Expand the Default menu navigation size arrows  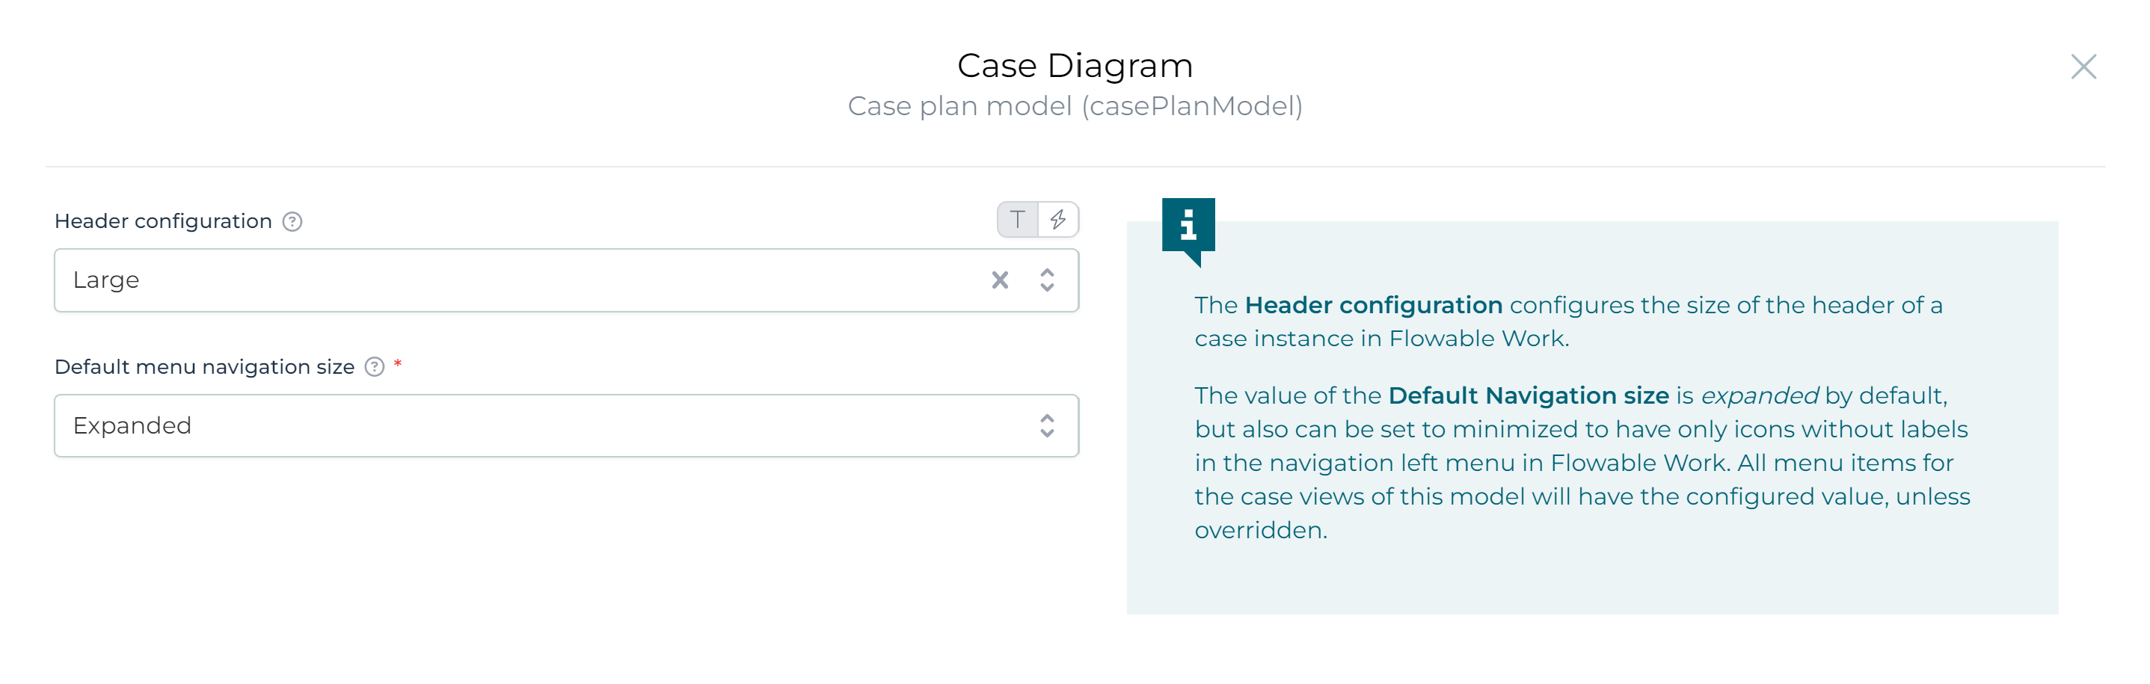[1047, 426]
